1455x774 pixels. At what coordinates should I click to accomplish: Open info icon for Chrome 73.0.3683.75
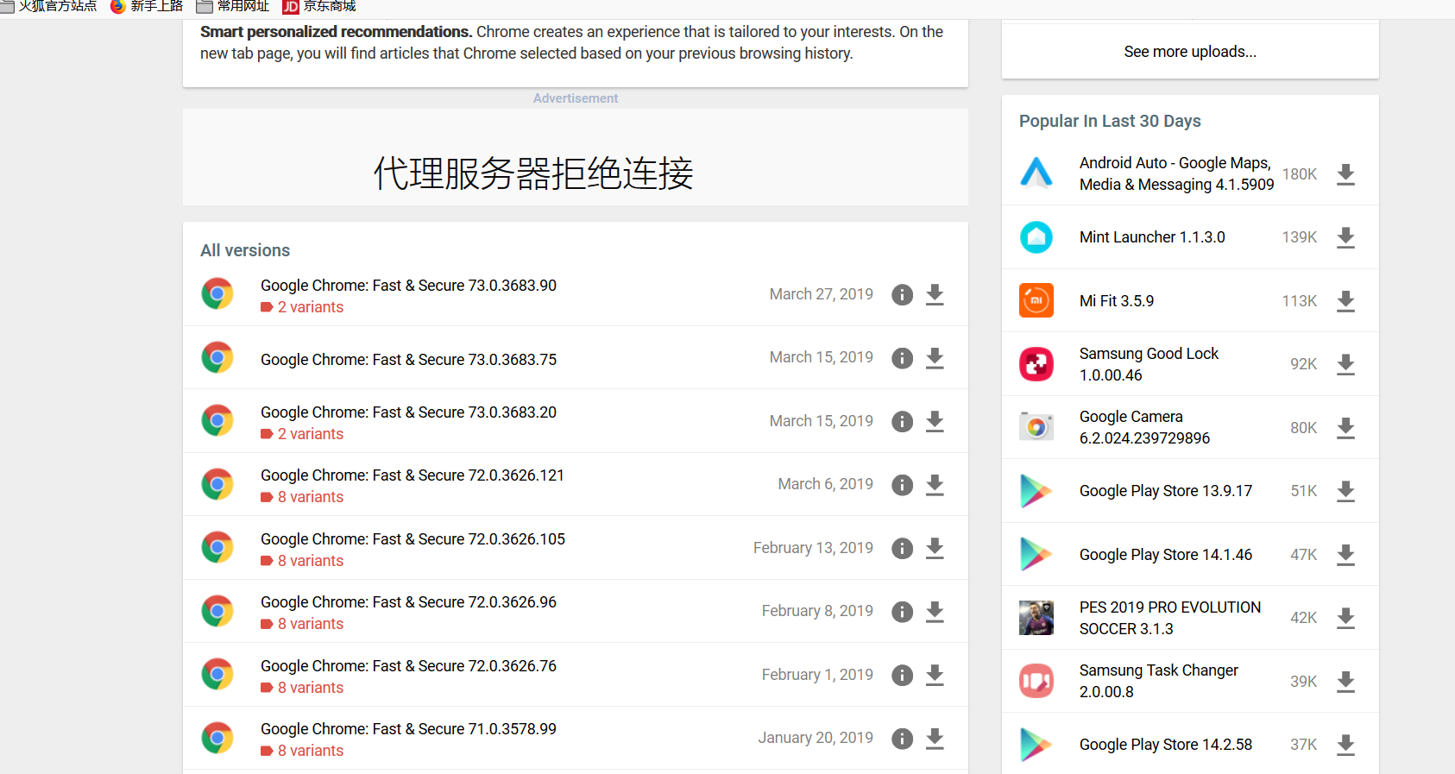902,358
